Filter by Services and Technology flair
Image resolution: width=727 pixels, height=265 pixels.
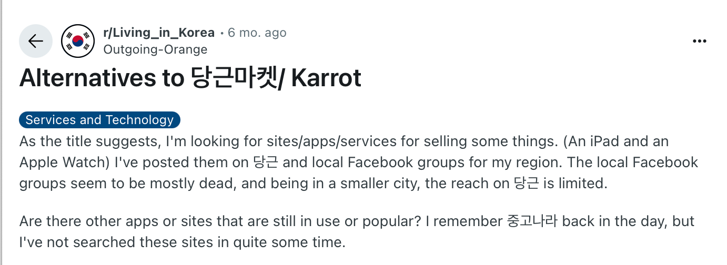99,120
